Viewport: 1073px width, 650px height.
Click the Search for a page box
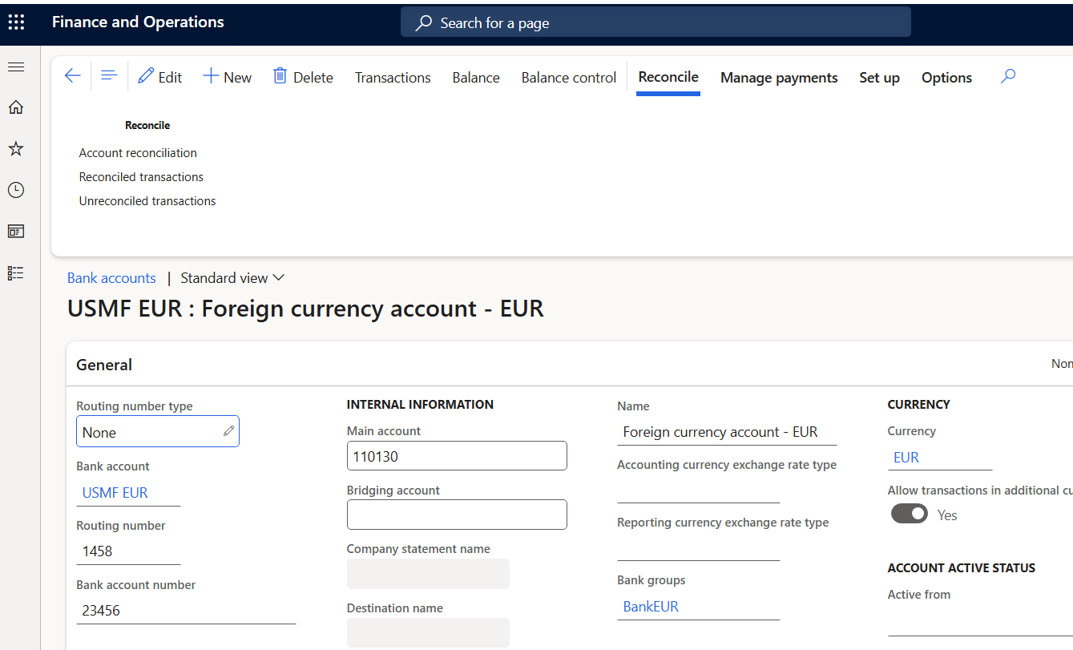click(x=655, y=22)
